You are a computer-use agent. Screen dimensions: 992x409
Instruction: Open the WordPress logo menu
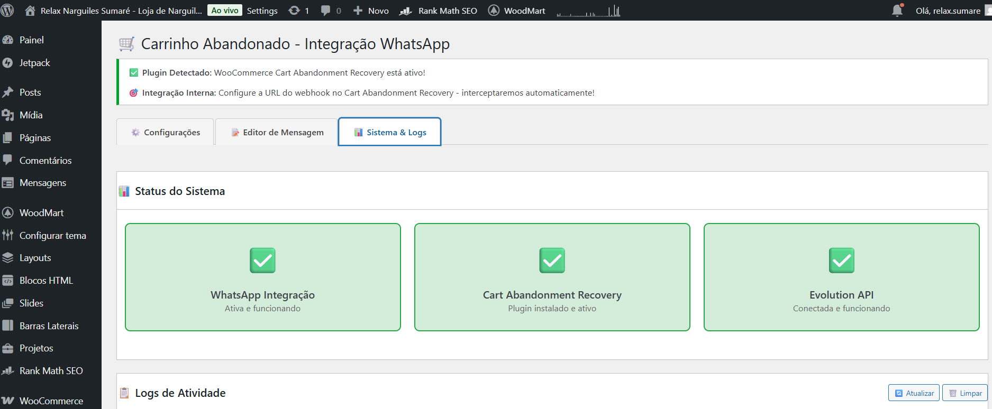click(7, 10)
